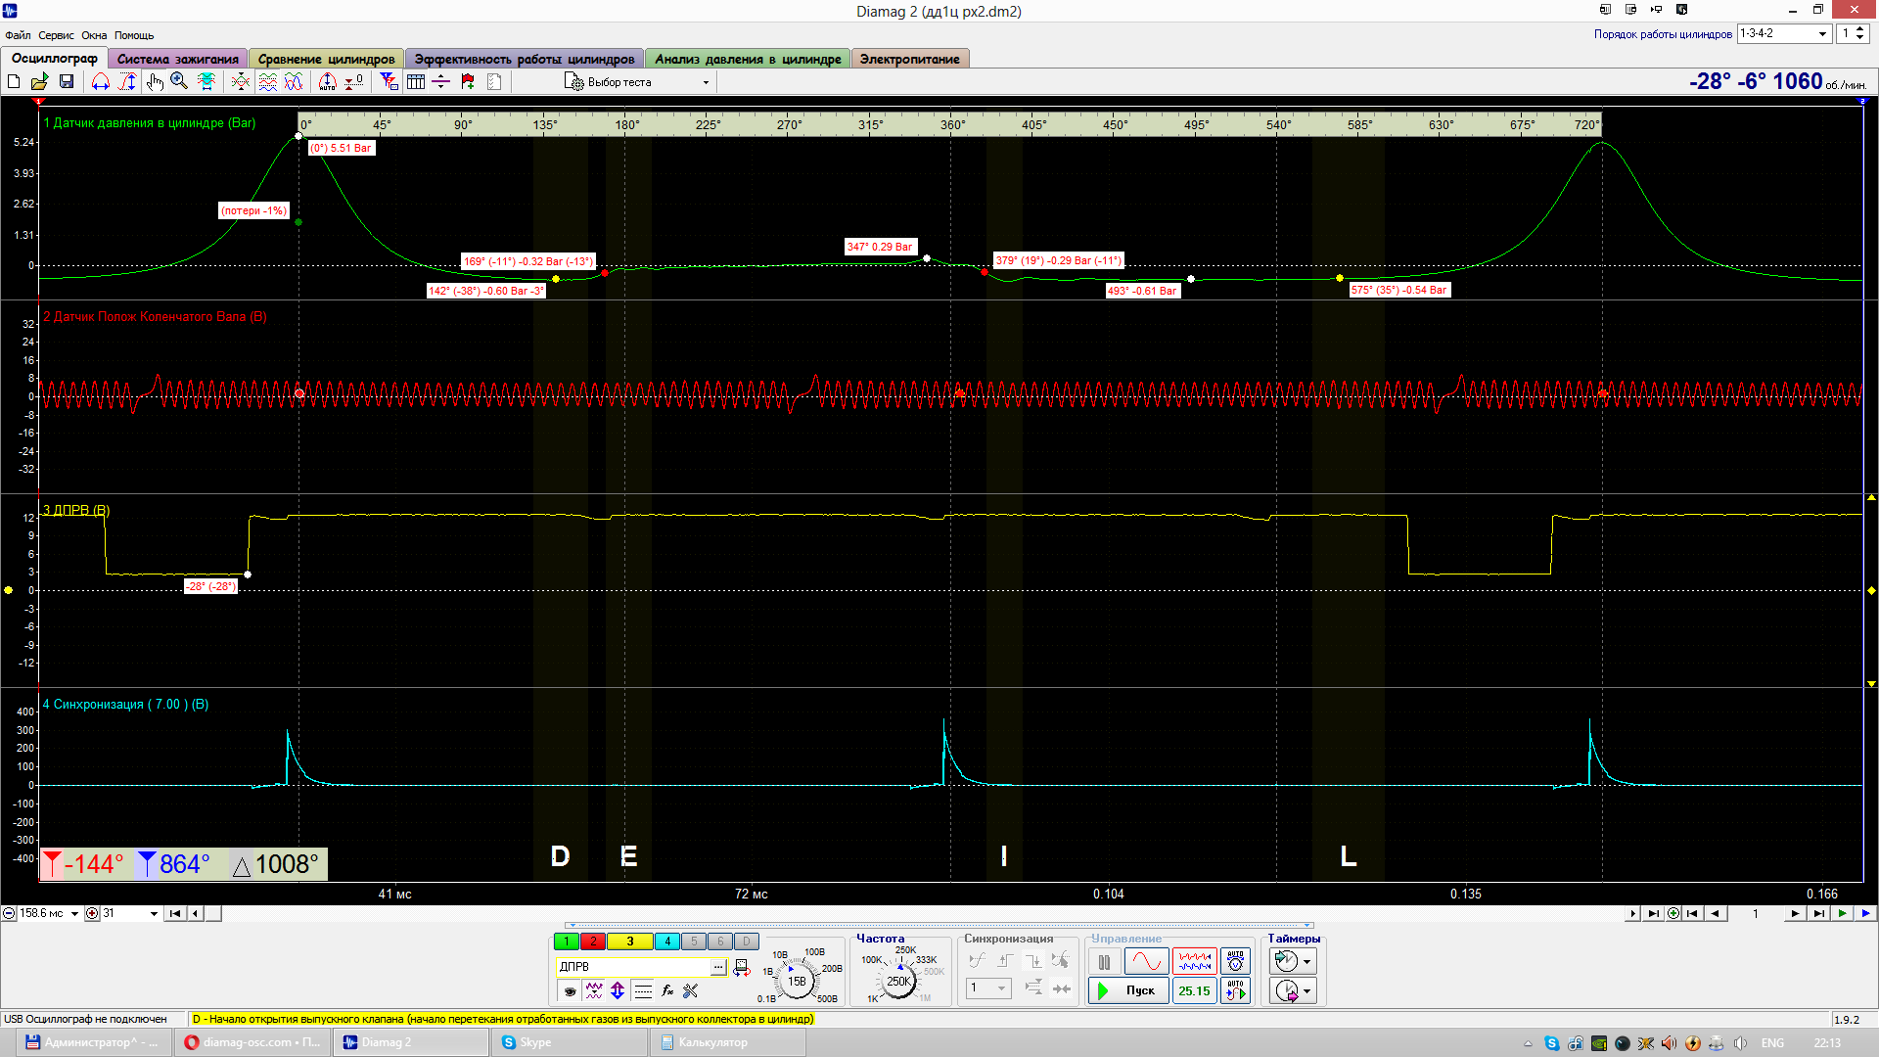Viewport: 1879px width, 1057px height.
Task: Click the vertical position blue arrows icon
Action: tap(618, 990)
